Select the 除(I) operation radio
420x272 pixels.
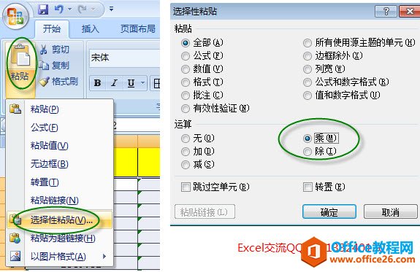[308, 152]
